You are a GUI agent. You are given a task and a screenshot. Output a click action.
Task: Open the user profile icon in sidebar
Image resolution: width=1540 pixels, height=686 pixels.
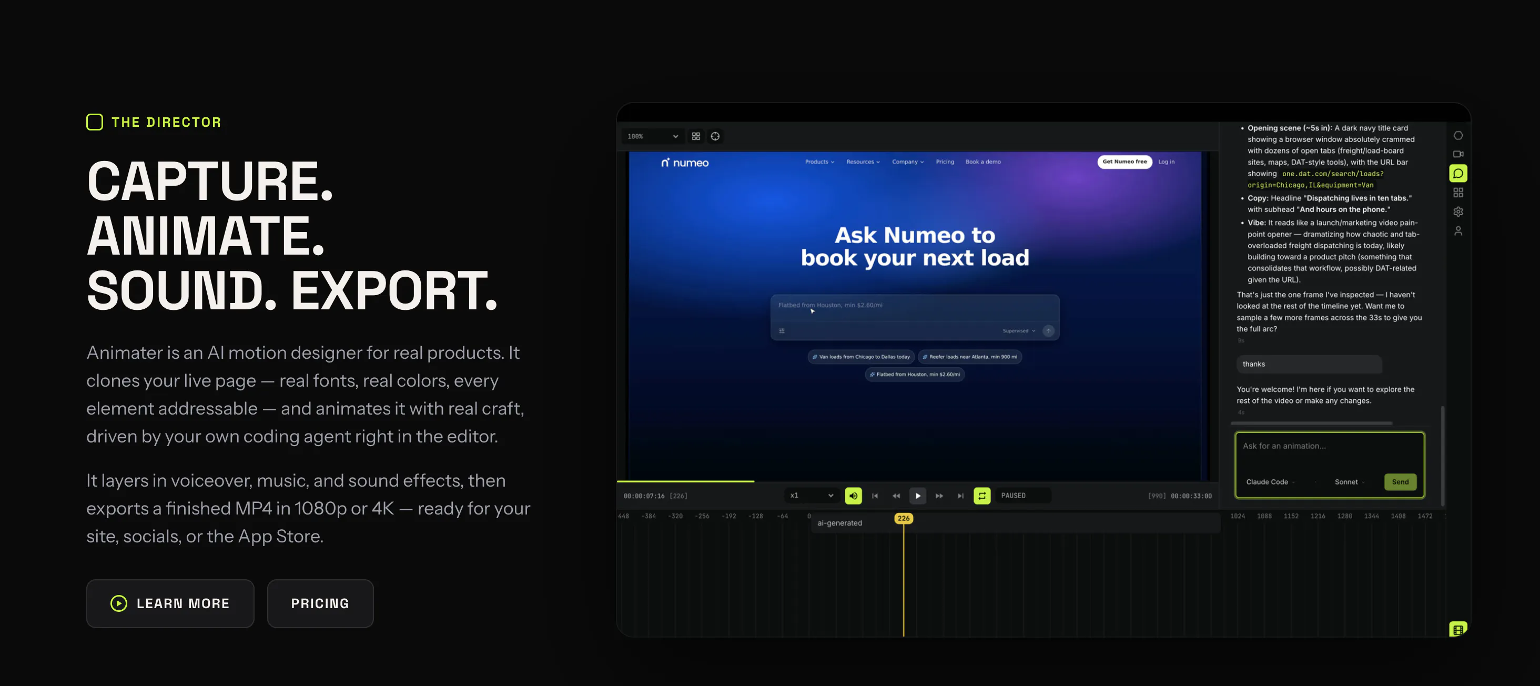[1458, 231]
